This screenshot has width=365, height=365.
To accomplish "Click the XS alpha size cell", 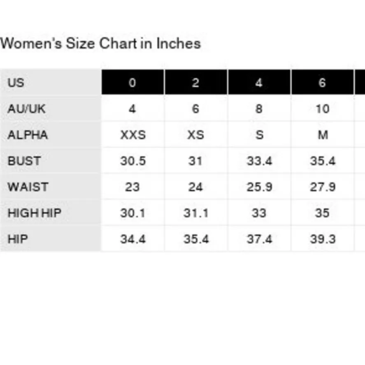I will [195, 135].
